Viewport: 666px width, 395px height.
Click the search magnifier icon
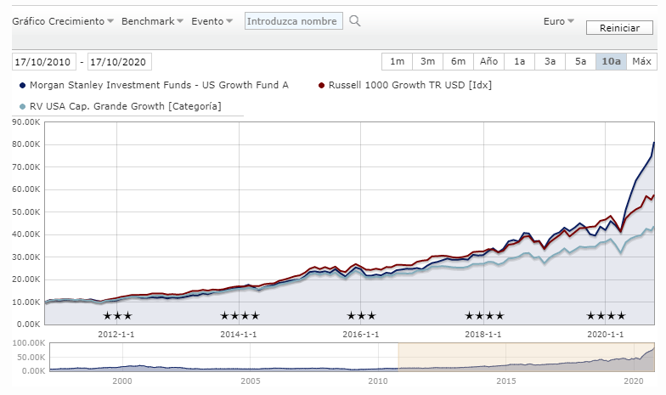click(x=355, y=21)
